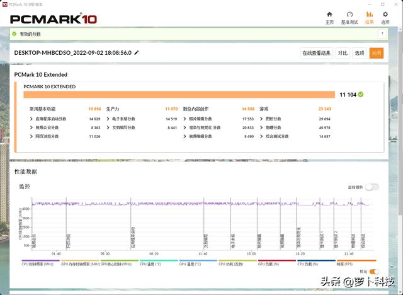Image resolution: width=403 pixels, height=295 pixels.
Task: Go to the 主页 home icon
Action: point(329,18)
